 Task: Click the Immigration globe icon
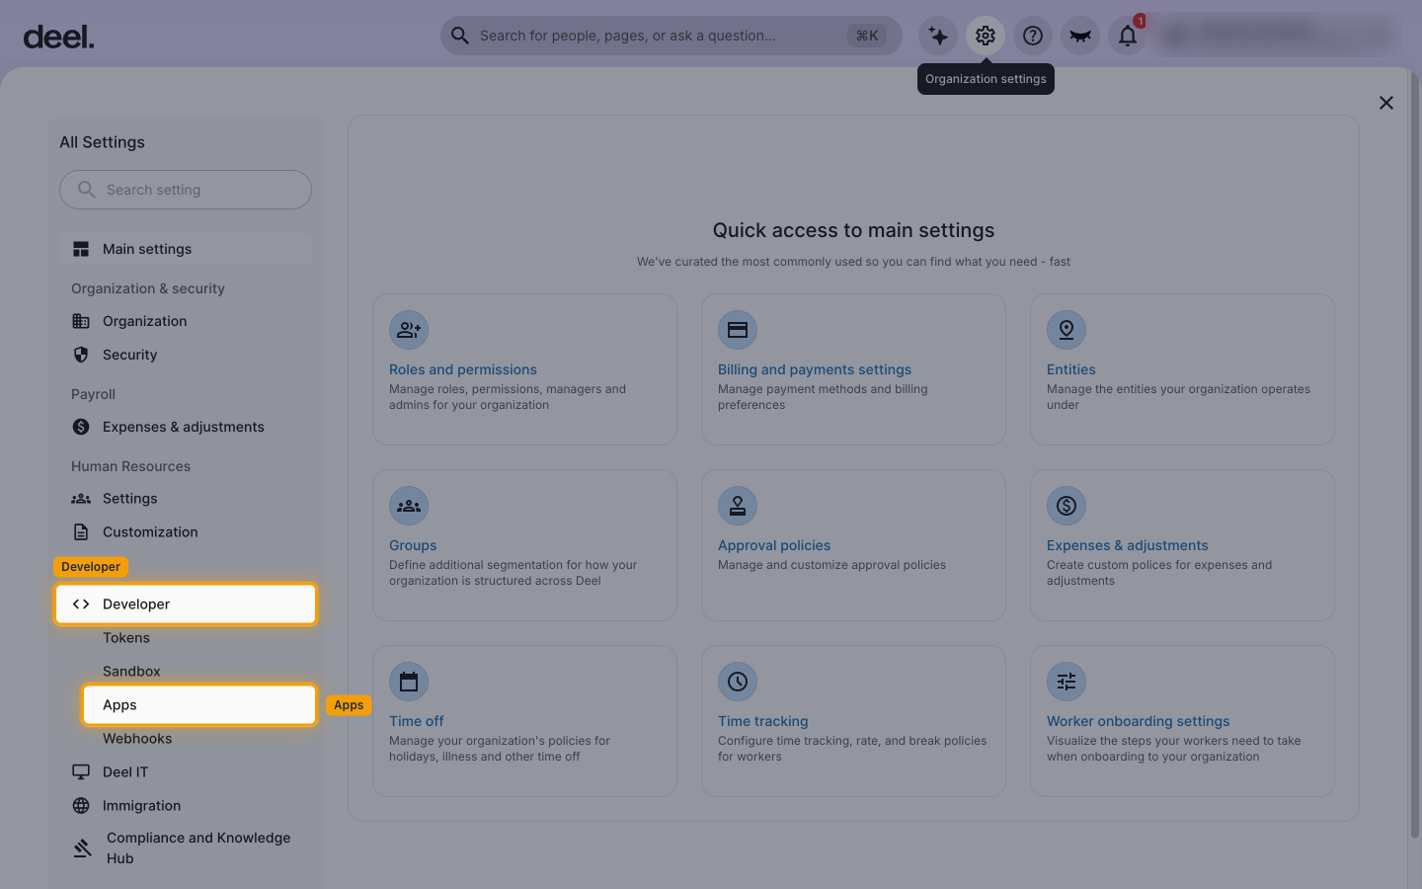[x=81, y=806]
